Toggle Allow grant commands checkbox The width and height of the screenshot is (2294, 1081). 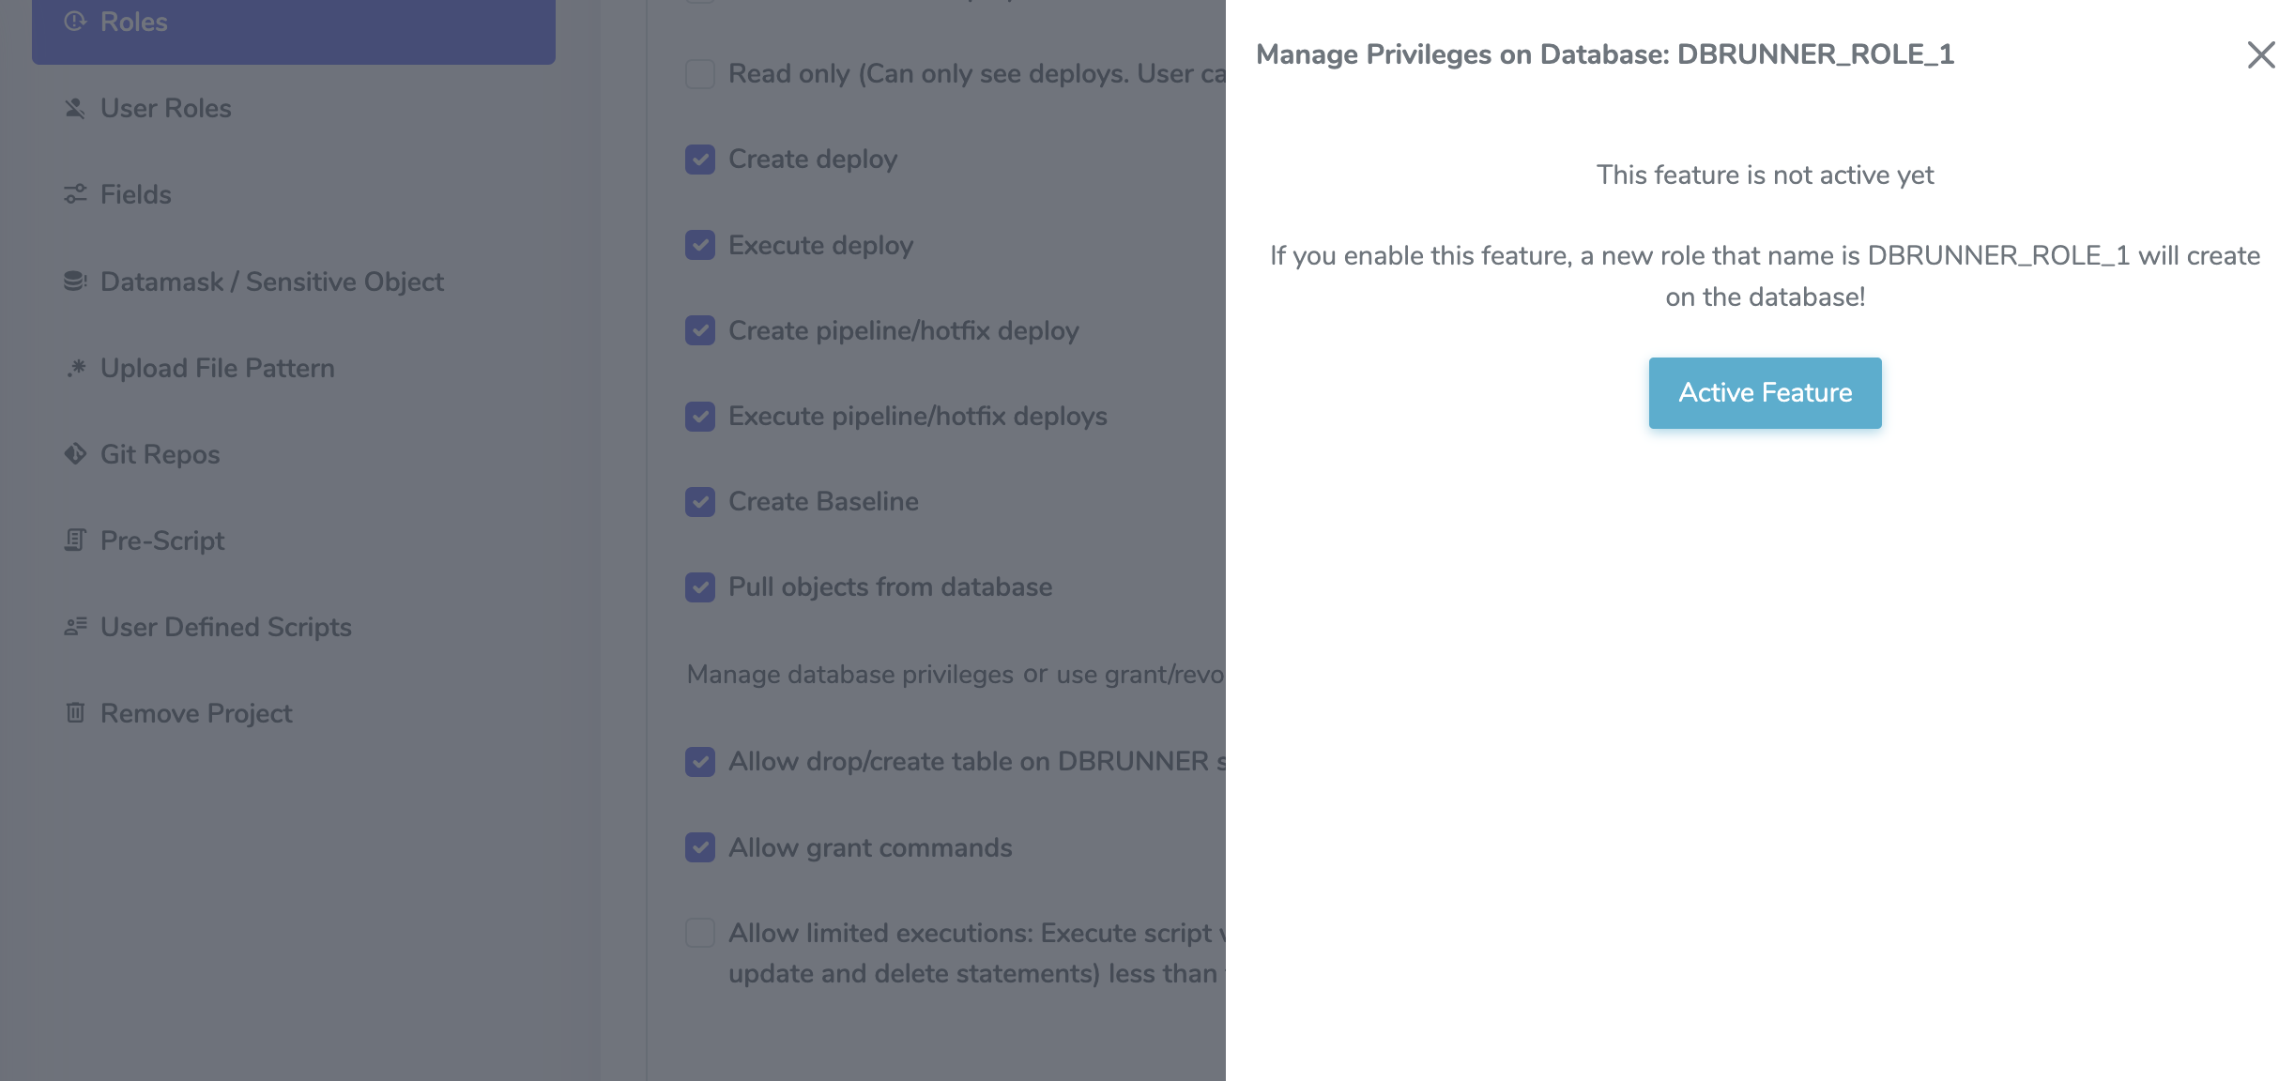coord(700,847)
